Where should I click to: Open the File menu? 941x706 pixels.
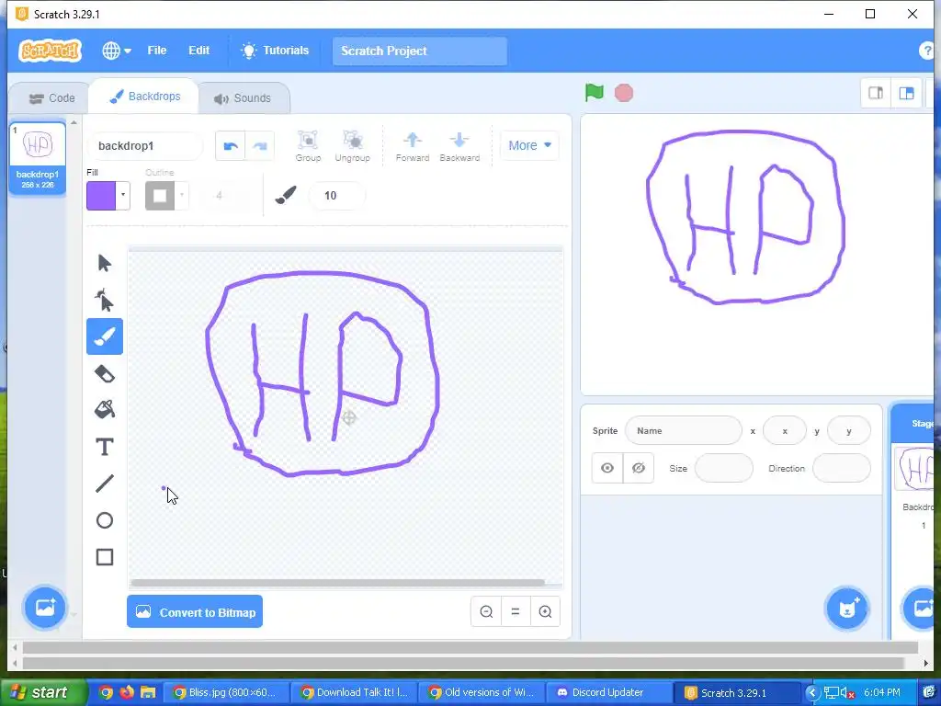click(x=156, y=51)
